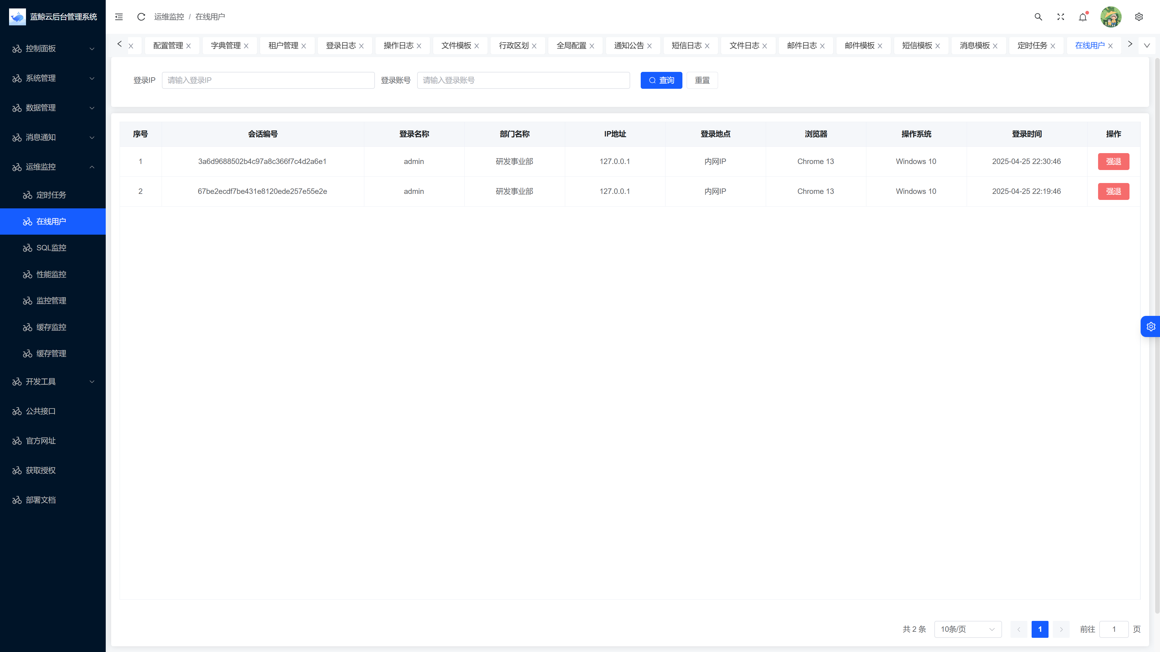
Task: Click the 重置 button
Action: pos(702,80)
